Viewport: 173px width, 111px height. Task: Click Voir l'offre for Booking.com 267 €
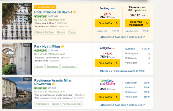pos(107,23)
